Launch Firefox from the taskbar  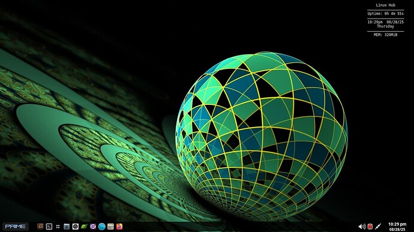pos(119,227)
